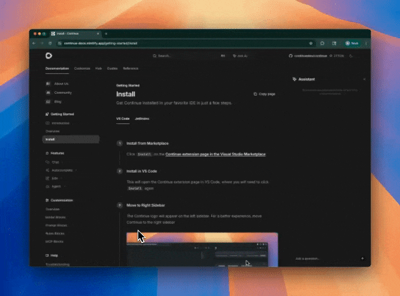
Task: Bookmark this page with the star icon
Action: click(310, 43)
